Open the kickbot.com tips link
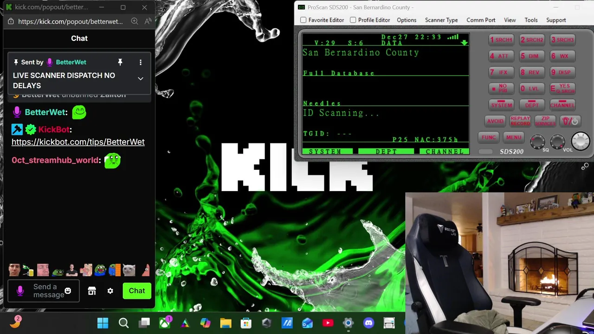Screen dimensions: 594x334 coord(78,142)
